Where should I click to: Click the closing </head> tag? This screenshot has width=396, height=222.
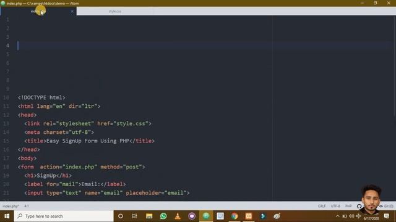(x=29, y=149)
